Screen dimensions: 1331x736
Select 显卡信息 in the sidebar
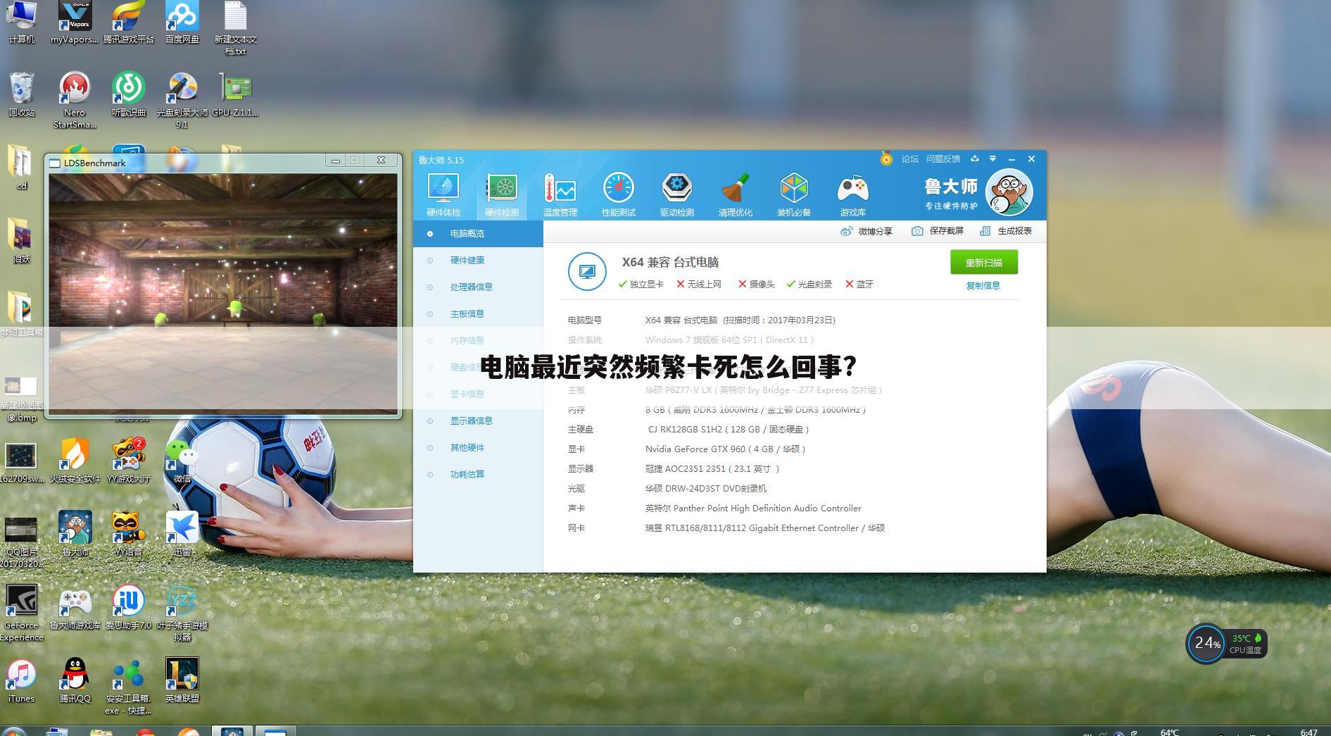(x=467, y=394)
